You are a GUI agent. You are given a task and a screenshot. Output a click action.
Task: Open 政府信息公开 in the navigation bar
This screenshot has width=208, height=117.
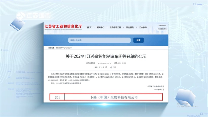click(x=115, y=27)
